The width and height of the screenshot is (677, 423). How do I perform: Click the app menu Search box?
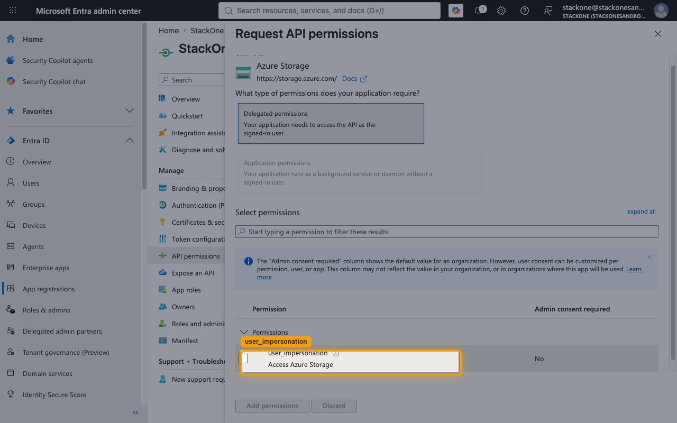coord(191,80)
